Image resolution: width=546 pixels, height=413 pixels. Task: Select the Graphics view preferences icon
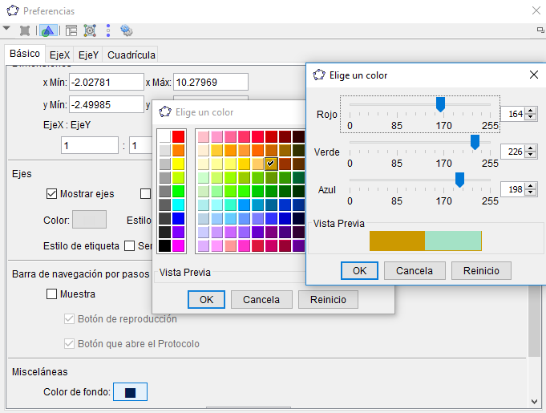click(48, 30)
